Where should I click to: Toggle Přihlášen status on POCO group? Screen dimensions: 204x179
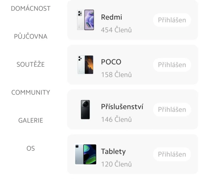[x=172, y=65]
